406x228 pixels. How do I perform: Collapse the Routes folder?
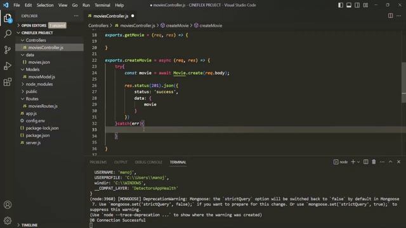[32, 99]
